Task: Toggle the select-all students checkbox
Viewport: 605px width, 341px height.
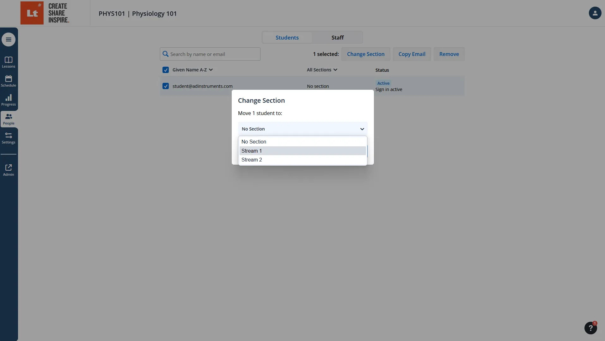Action: pyautogui.click(x=166, y=70)
